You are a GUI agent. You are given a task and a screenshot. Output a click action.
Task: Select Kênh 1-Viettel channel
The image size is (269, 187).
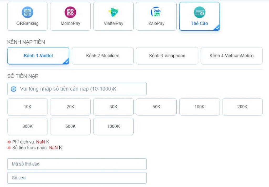click(x=38, y=56)
